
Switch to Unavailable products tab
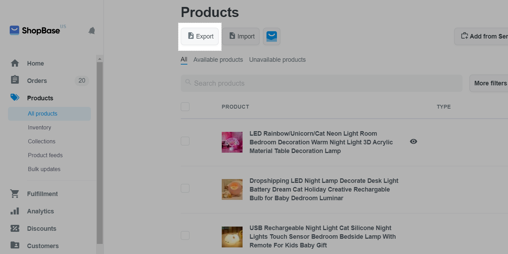[277, 60]
